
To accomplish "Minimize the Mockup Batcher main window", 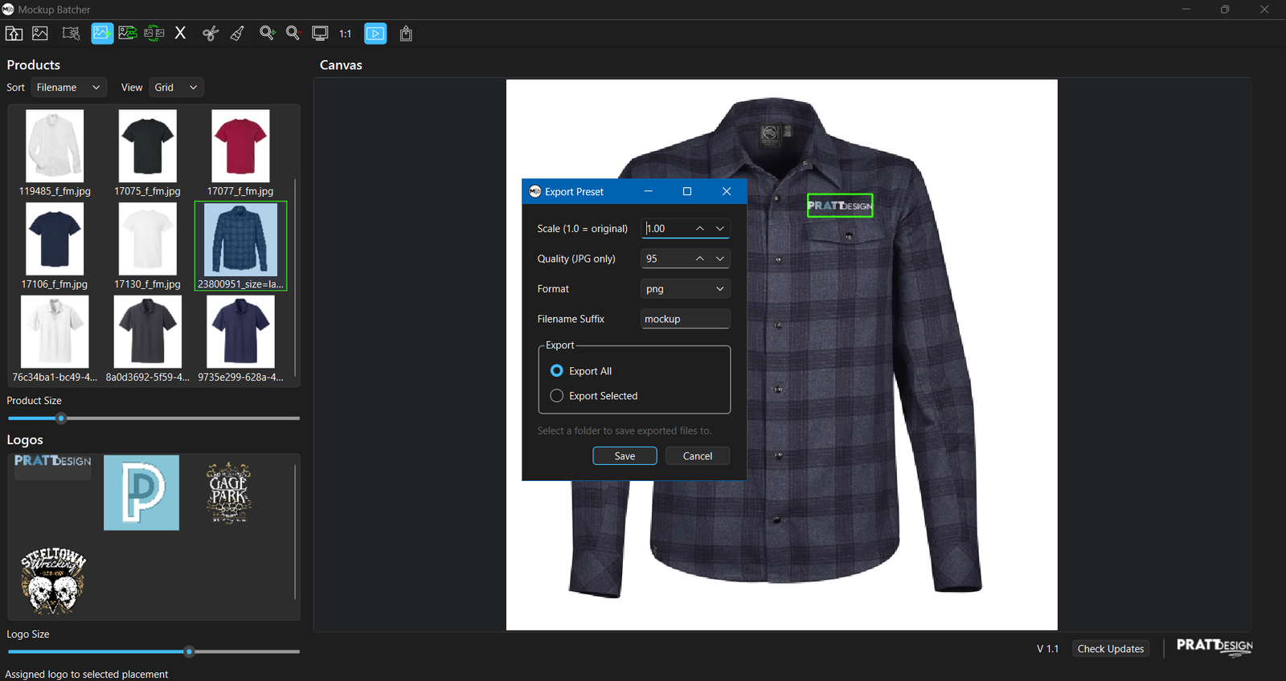I will pos(1186,10).
